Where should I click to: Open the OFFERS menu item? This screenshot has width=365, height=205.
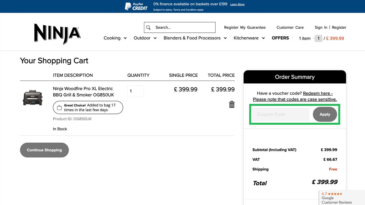[x=280, y=38]
